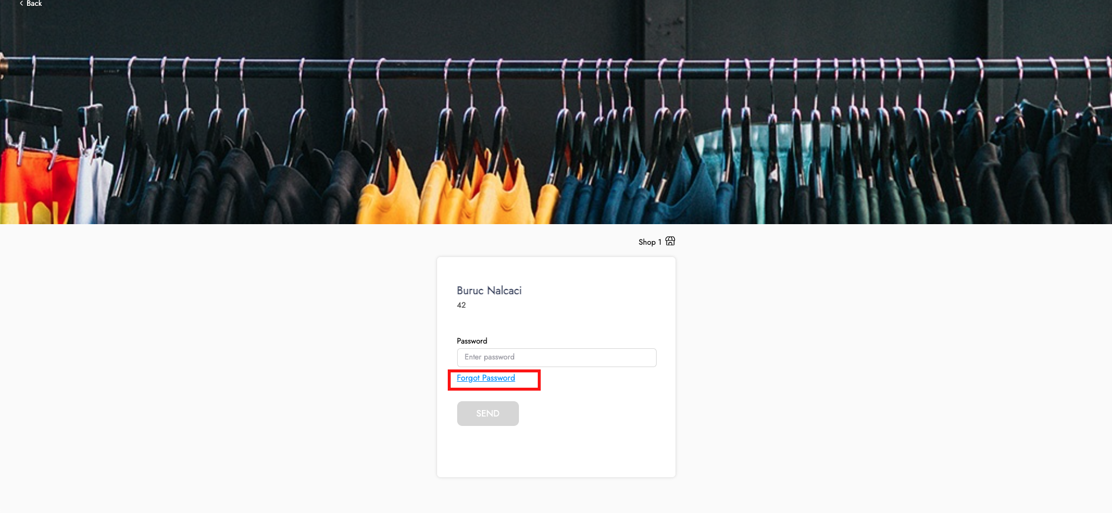
Task: Focus the Enter password field
Action: [x=556, y=357]
